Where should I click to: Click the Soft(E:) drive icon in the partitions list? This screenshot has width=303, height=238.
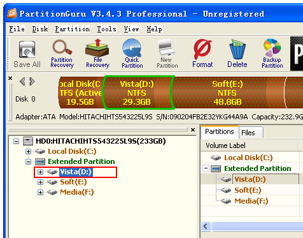tap(226, 190)
